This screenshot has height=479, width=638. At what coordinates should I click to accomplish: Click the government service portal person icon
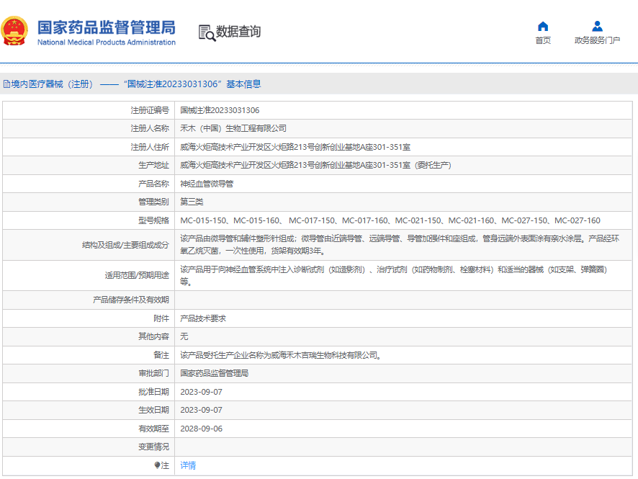[597, 27]
